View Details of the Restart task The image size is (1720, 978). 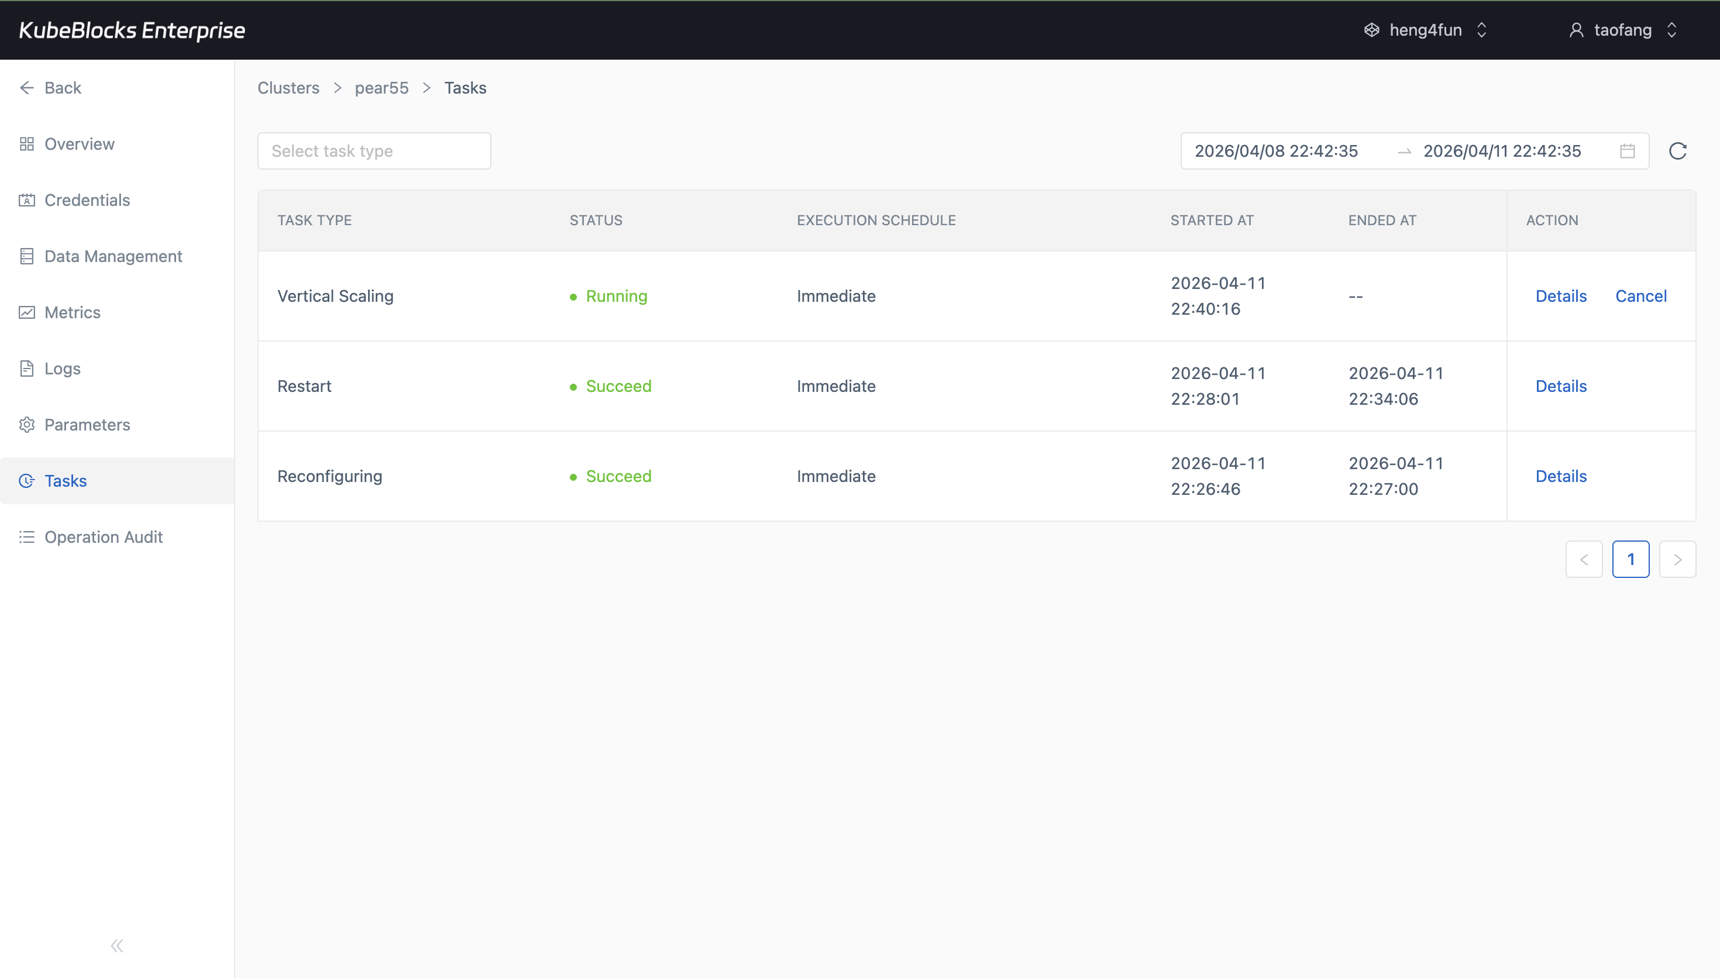[1560, 385]
